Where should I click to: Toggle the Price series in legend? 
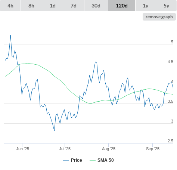(77, 160)
